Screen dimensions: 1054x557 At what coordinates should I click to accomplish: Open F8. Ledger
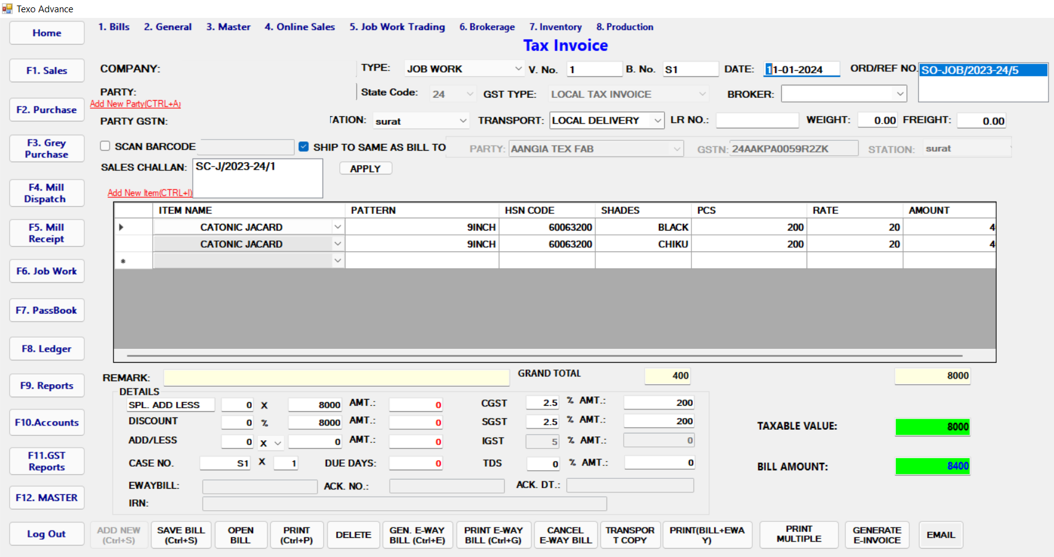(47, 349)
